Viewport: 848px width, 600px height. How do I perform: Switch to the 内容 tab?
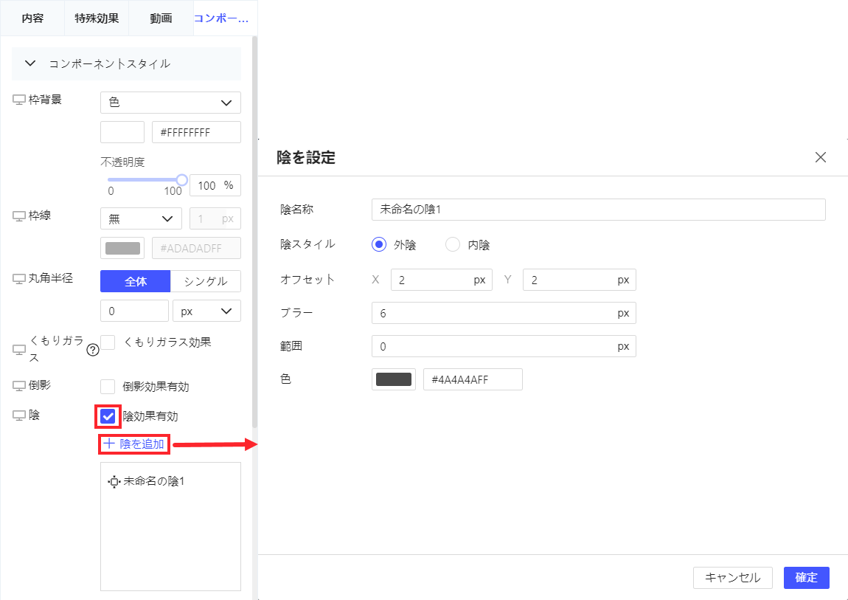point(32,18)
